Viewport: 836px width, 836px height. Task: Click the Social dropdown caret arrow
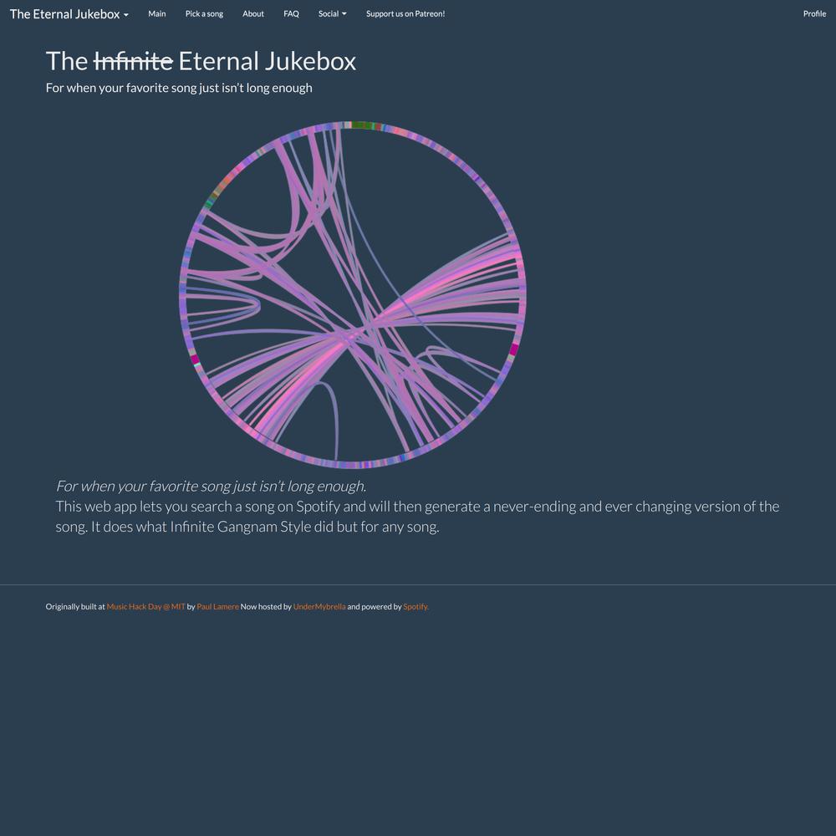[344, 14]
